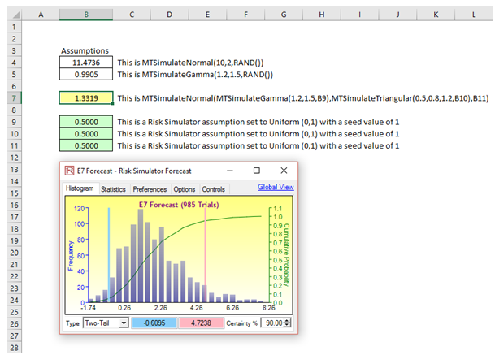Select column E header
The width and height of the screenshot is (495, 355).
(207, 15)
